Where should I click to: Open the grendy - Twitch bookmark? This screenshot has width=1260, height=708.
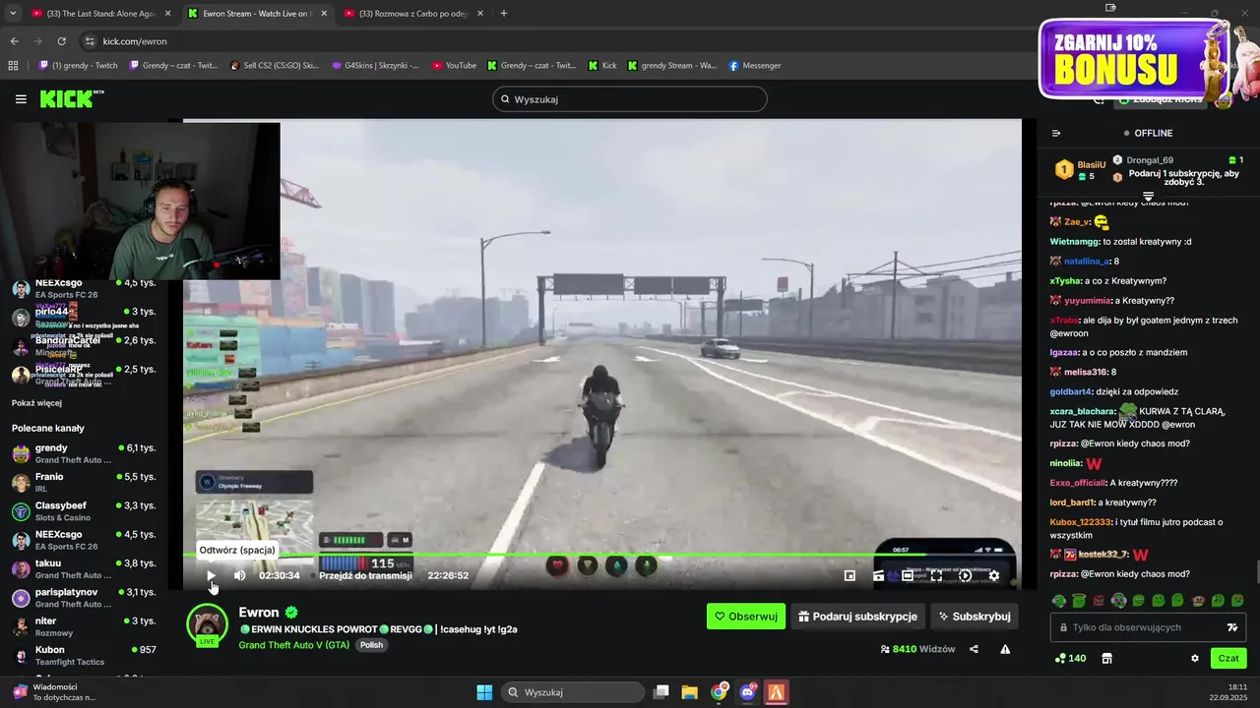pyautogui.click(x=78, y=66)
